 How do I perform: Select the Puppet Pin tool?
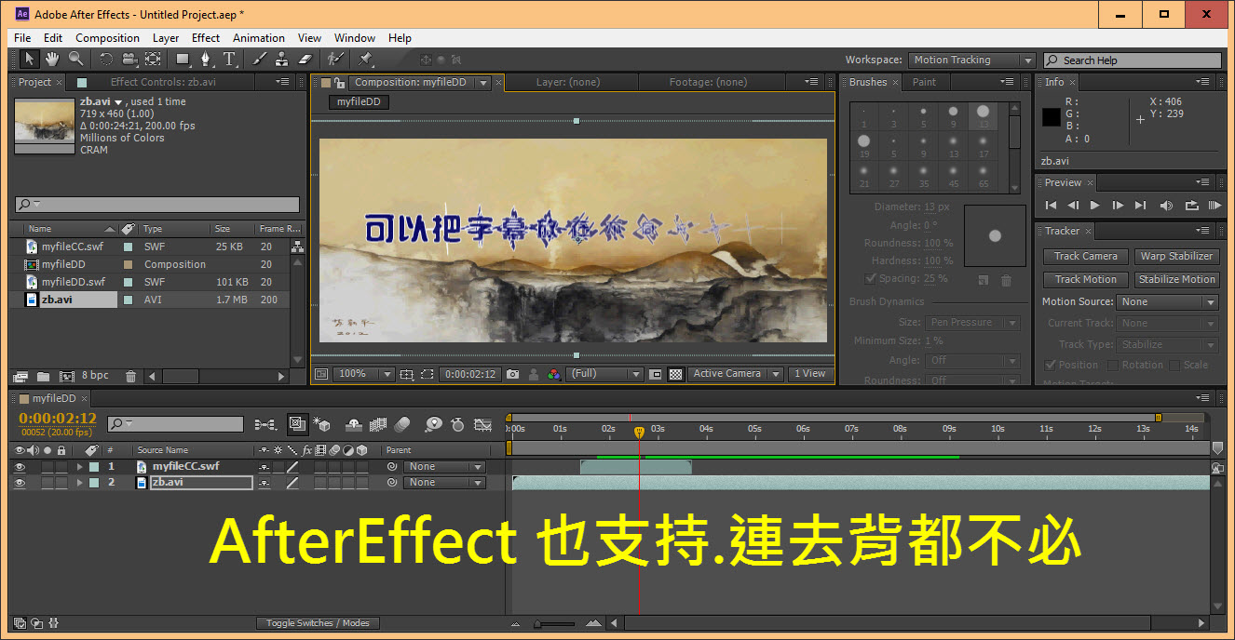point(365,59)
